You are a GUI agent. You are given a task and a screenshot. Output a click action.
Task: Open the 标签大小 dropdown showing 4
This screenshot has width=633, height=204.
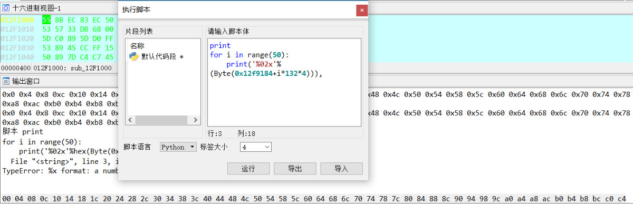click(x=256, y=147)
